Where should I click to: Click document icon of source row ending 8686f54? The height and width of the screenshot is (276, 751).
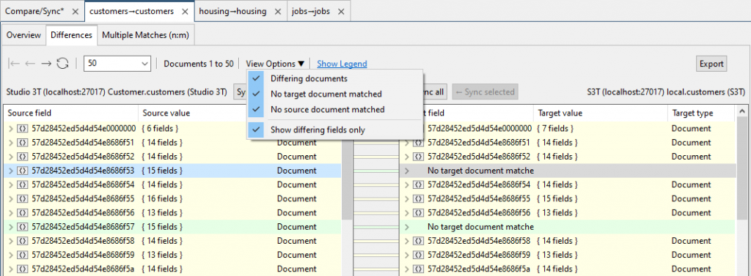(x=23, y=184)
